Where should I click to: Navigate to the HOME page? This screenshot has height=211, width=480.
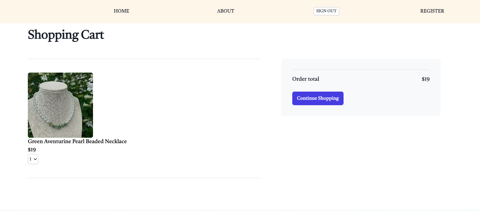coord(121,11)
